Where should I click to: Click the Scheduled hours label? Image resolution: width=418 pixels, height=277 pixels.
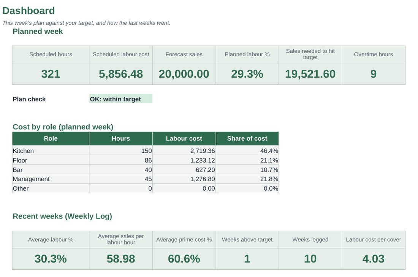pos(51,54)
